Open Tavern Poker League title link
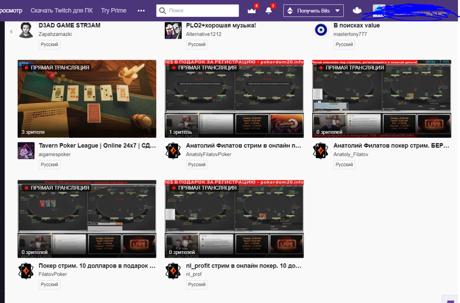The image size is (460, 303). coord(97,146)
